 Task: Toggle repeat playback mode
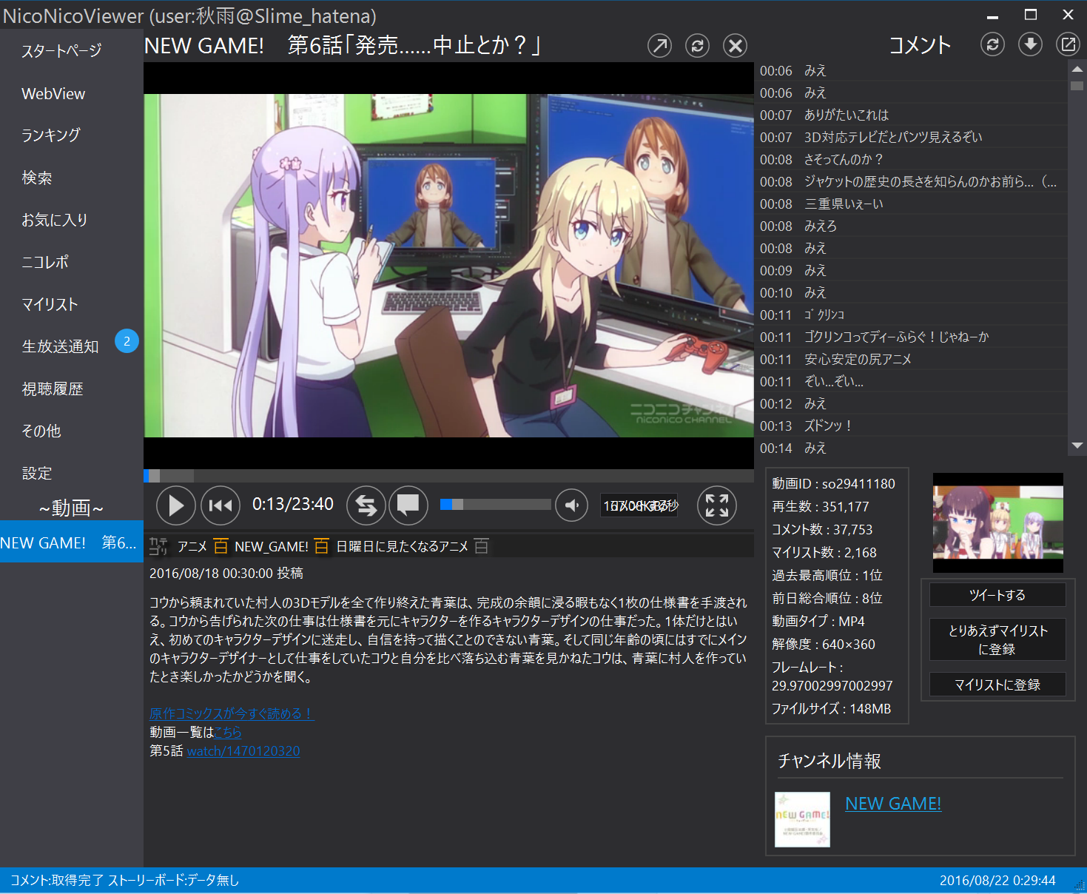click(x=366, y=505)
